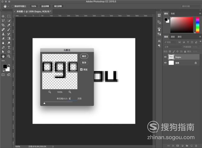Cancel the Mosaic dialog

[x=84, y=63]
